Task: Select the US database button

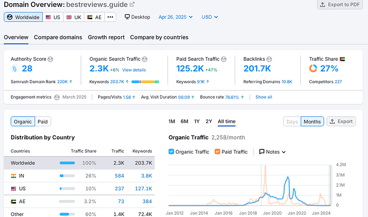Action: coord(53,17)
